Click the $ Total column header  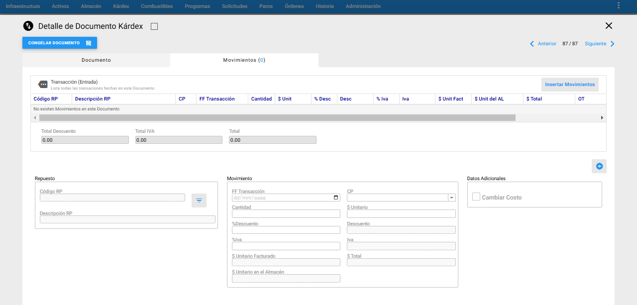pyautogui.click(x=549, y=99)
